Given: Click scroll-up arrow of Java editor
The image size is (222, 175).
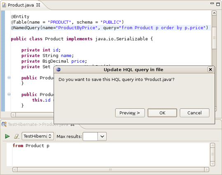Looking at the screenshot, I should pyautogui.click(x=214, y=13).
